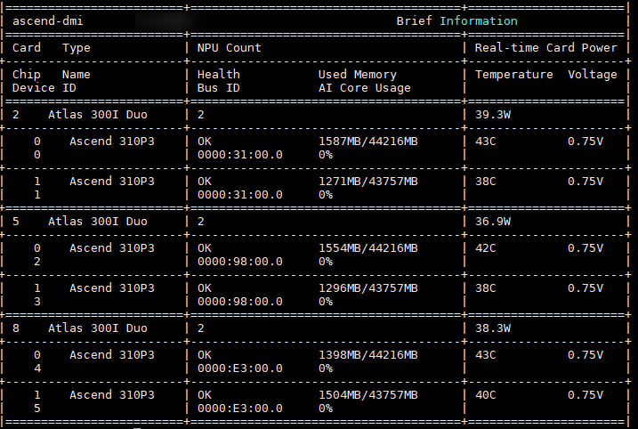Viewport: 638px width, 429px height.
Task: Select 'Atlas 300I Duo' in card 8 row
Action: 98,328
